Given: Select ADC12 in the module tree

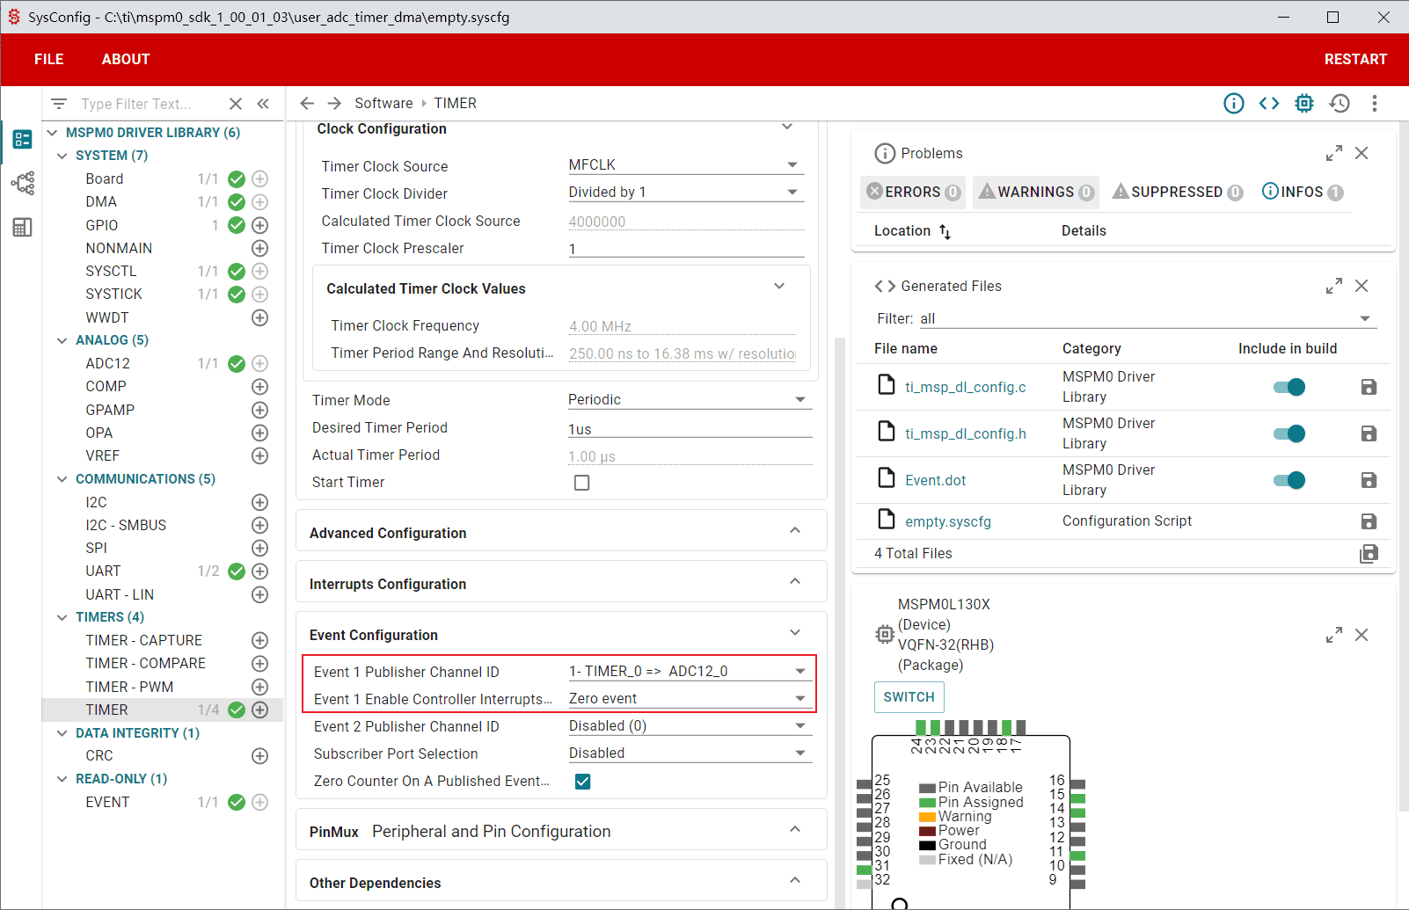Looking at the screenshot, I should pyautogui.click(x=107, y=364).
